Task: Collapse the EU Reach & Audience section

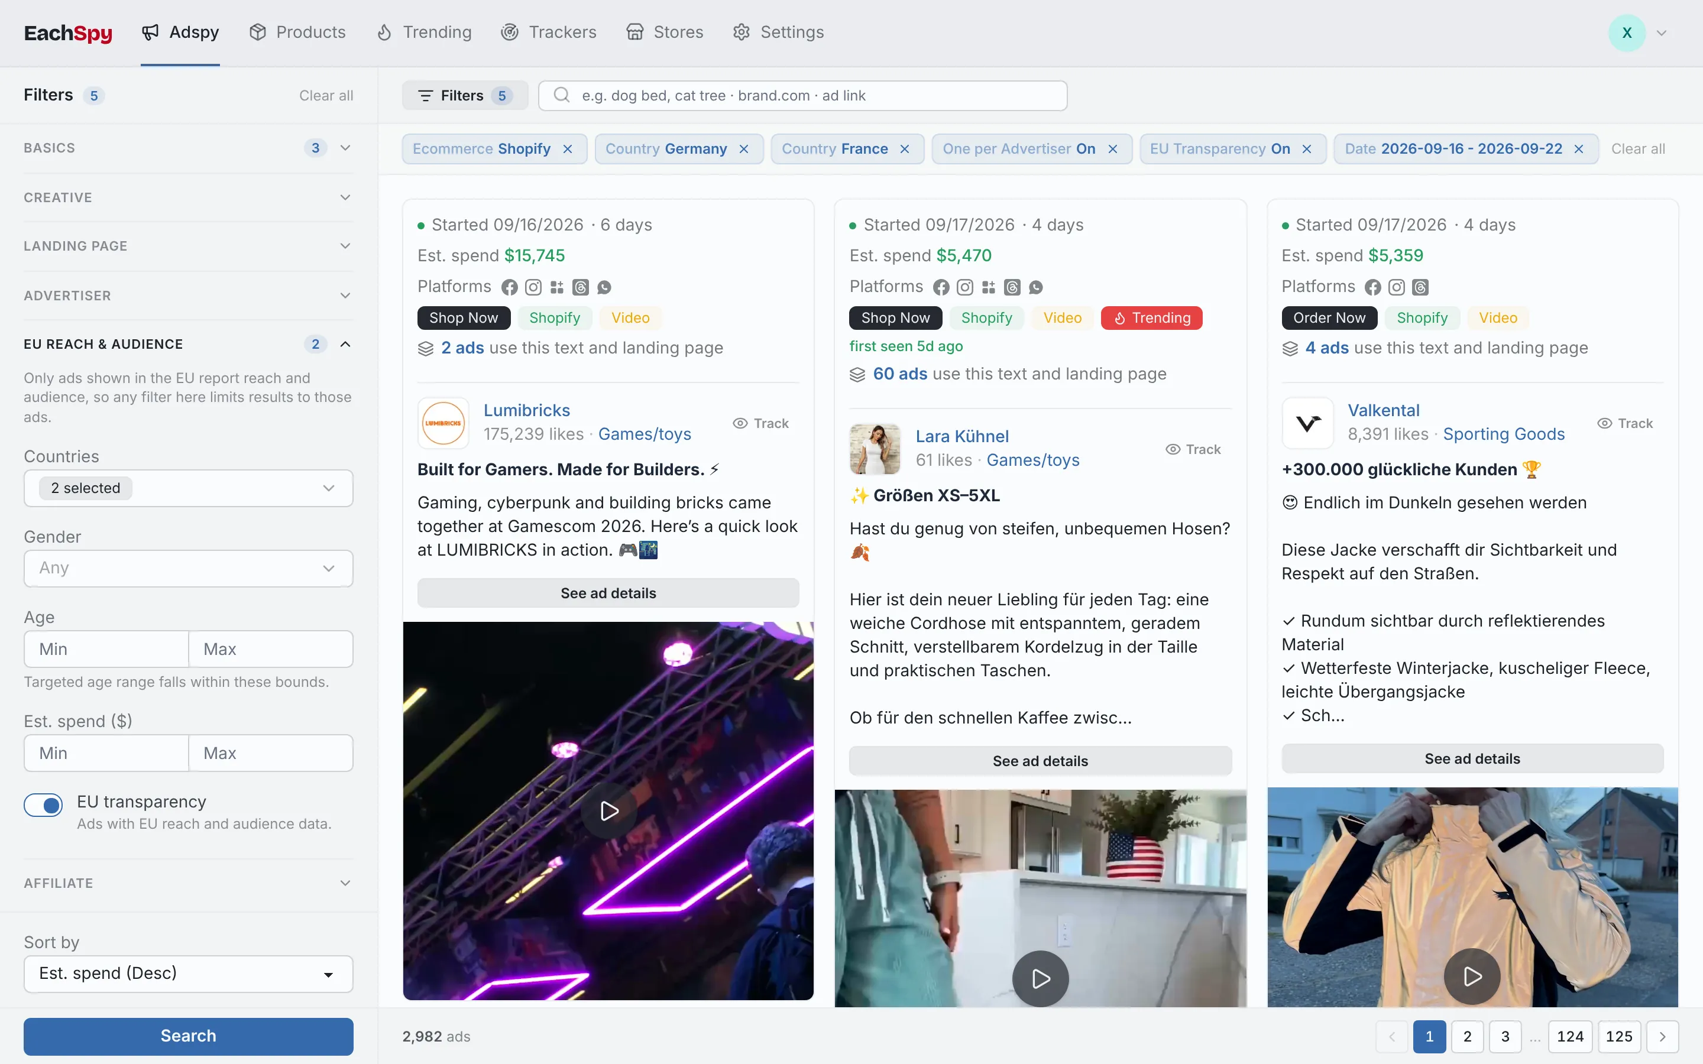Action: [188, 344]
